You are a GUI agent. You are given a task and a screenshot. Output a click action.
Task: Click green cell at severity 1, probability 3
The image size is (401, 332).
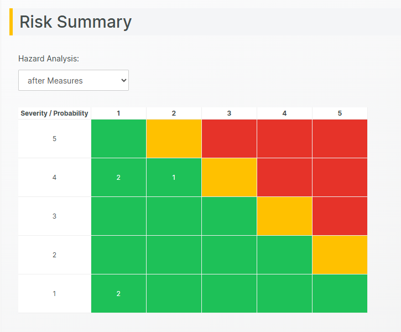point(229,294)
